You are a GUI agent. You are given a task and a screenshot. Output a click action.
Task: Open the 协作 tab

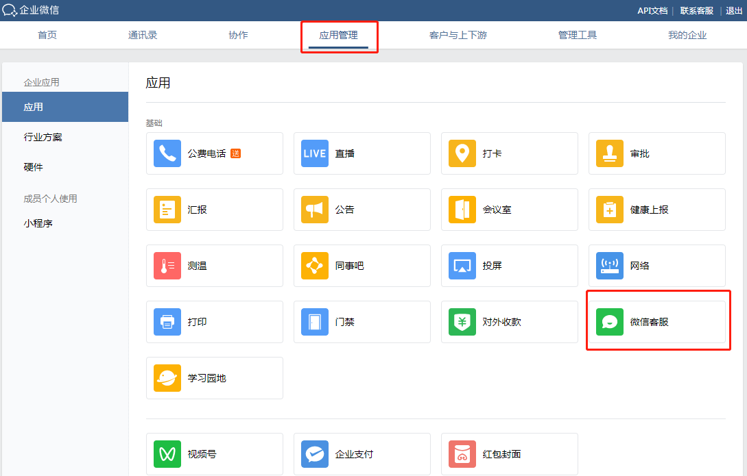(x=238, y=35)
